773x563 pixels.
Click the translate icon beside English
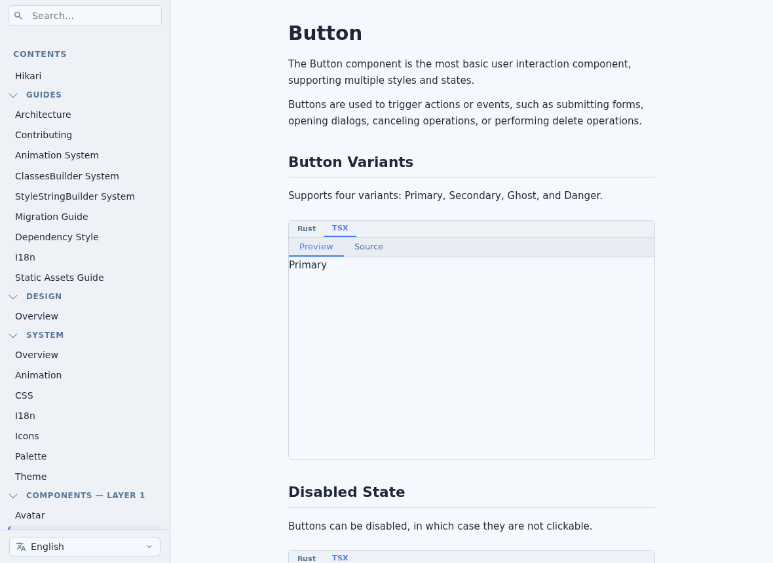(21, 547)
